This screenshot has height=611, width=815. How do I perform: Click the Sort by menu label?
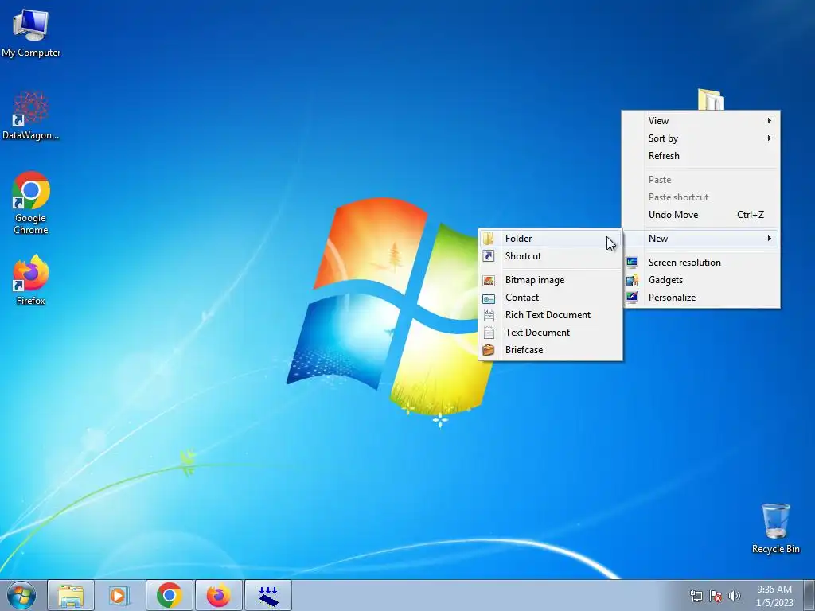tap(663, 138)
